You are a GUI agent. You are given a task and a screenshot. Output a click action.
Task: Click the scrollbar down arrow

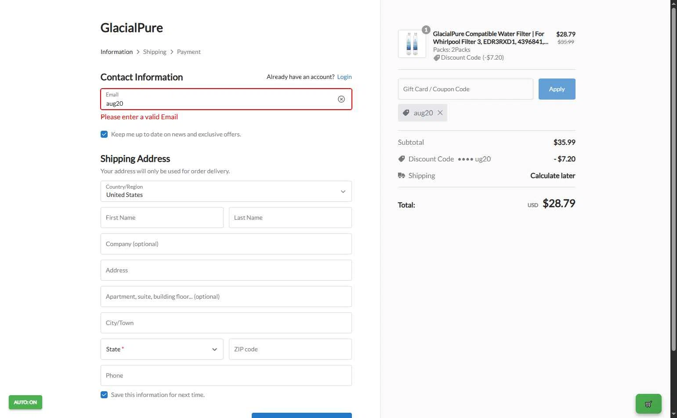coord(673,414)
